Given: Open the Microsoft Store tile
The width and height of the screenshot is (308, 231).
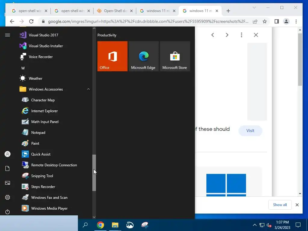Looking at the screenshot, I should (175, 56).
